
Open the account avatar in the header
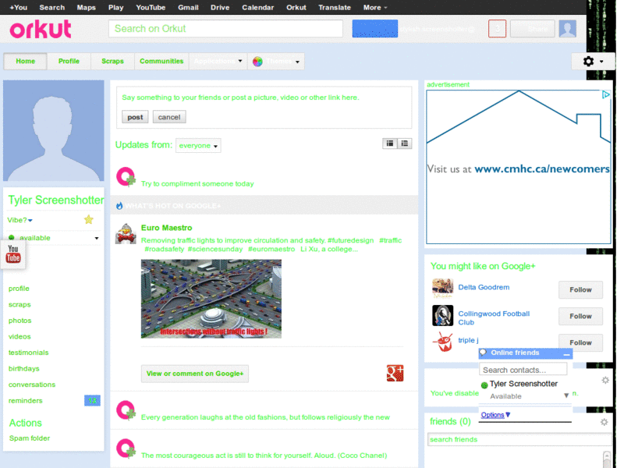568,29
